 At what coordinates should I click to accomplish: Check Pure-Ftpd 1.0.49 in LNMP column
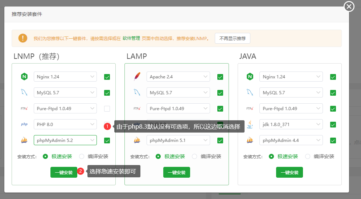(107, 108)
